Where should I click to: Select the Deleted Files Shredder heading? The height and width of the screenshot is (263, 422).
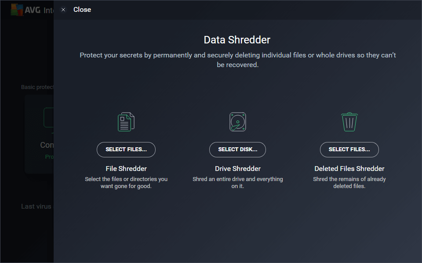pos(349,169)
